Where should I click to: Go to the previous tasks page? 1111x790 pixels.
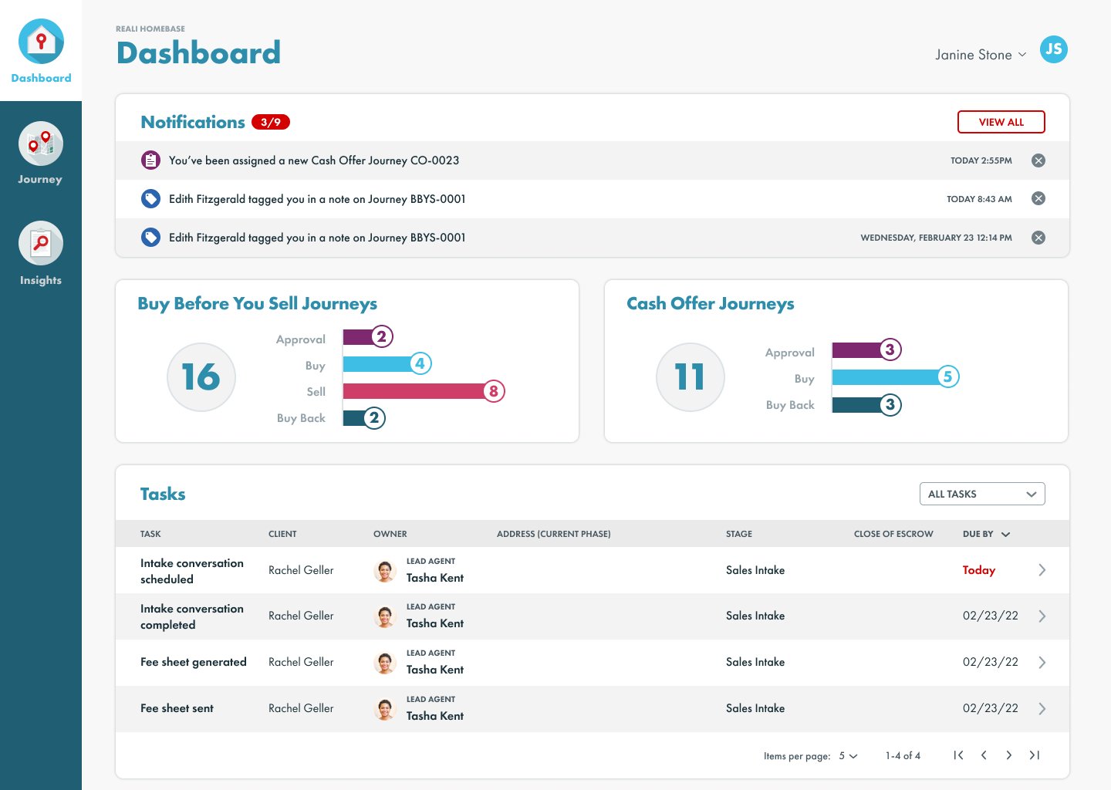[984, 755]
